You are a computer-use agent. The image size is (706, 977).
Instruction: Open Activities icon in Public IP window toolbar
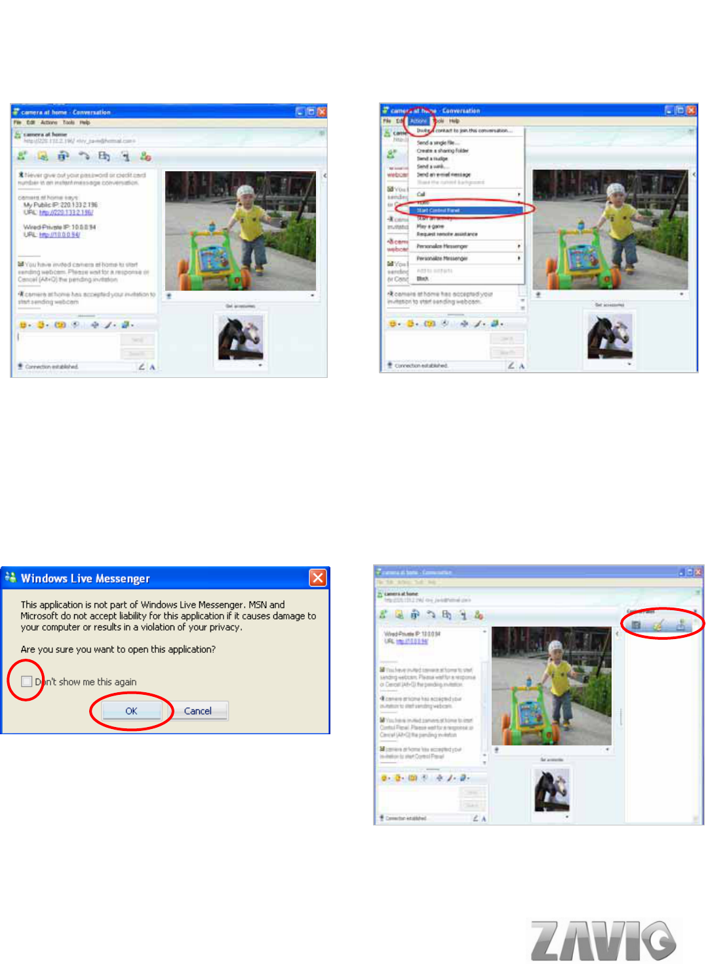[x=104, y=156]
